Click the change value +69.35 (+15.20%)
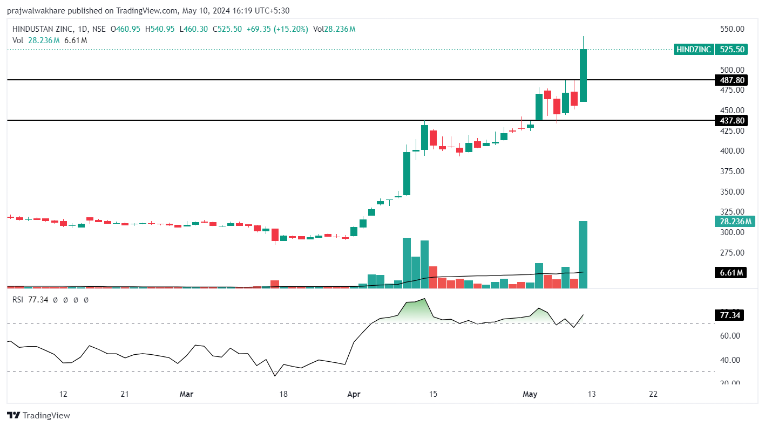Screen dimensions: 765x427 pyautogui.click(x=277, y=29)
